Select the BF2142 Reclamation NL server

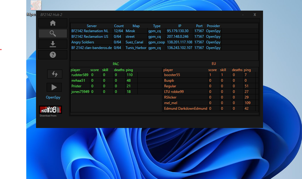click(x=90, y=31)
